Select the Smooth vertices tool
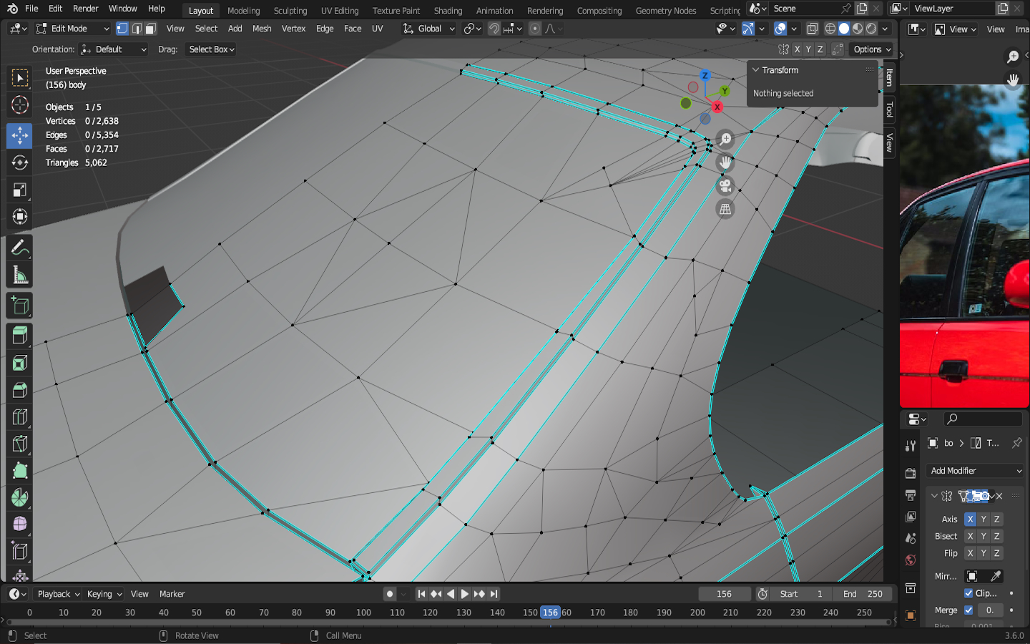This screenshot has height=644, width=1030. coord(20,525)
